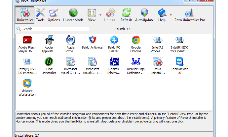Select Intel(R) USB 3.0 eXtensible entry

point(27,66)
